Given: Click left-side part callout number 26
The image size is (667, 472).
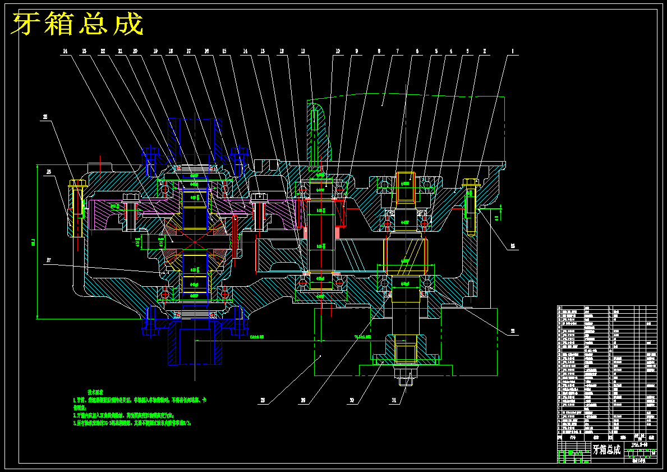Looking at the screenshot, I should tap(48, 172).
